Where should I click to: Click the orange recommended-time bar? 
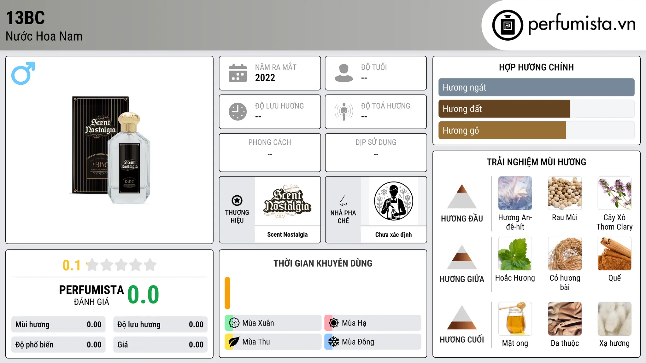(x=227, y=293)
